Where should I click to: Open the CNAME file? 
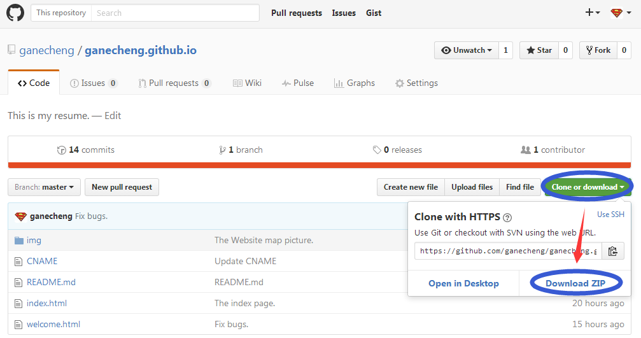[x=42, y=261]
